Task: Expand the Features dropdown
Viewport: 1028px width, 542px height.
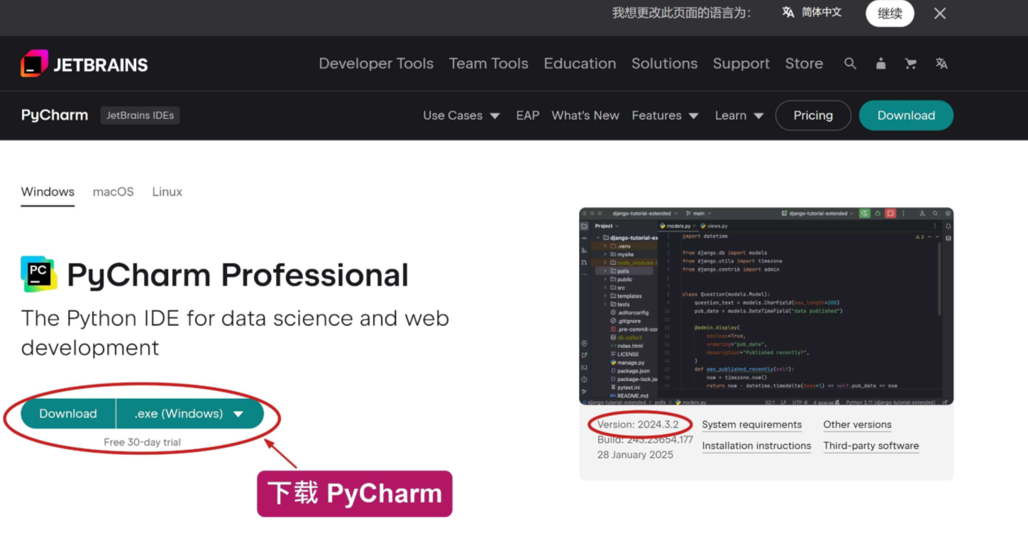Action: tap(665, 115)
